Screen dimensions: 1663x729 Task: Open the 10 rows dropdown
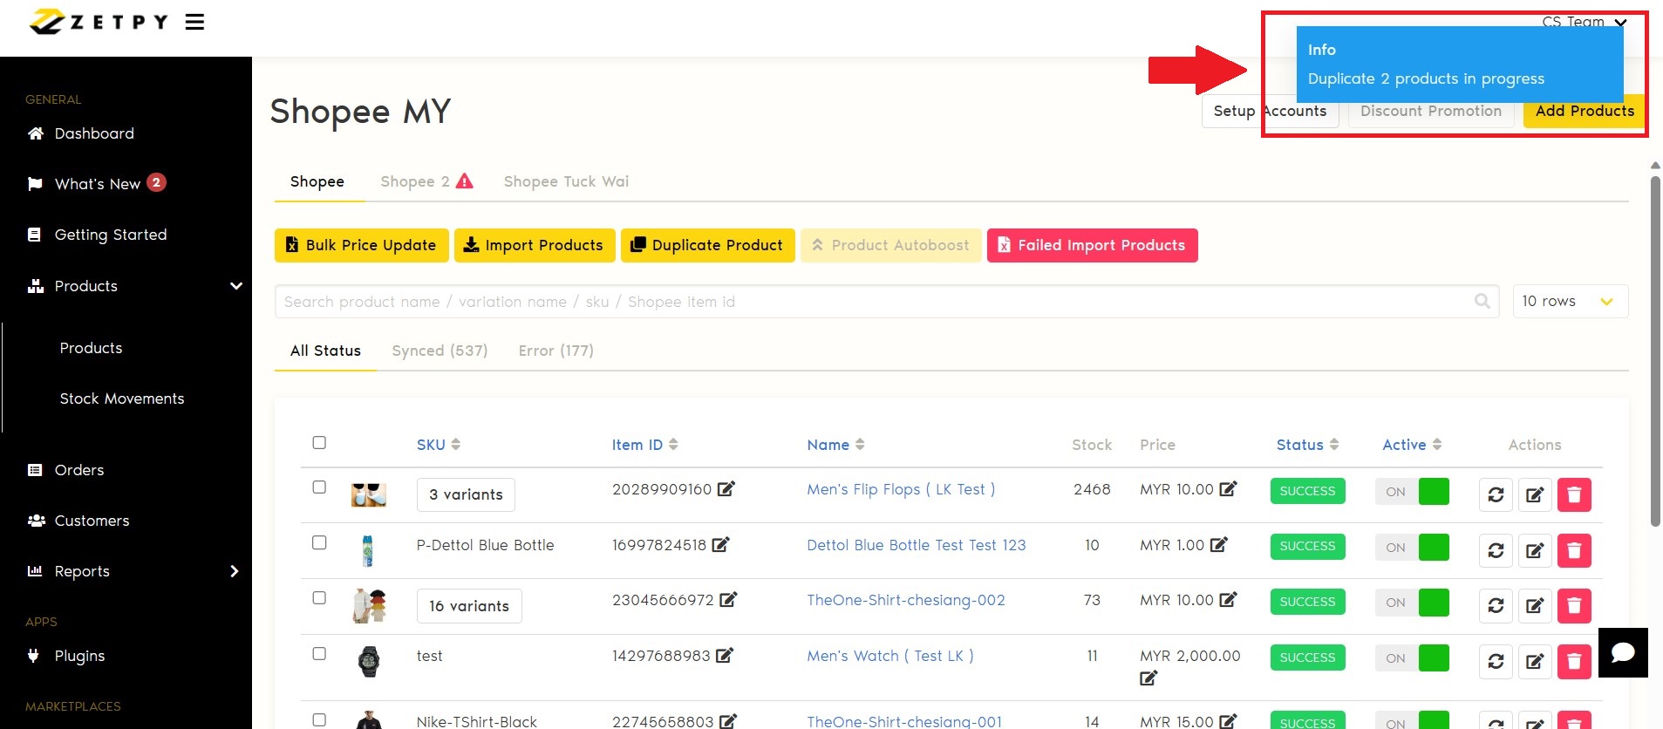[1569, 302]
